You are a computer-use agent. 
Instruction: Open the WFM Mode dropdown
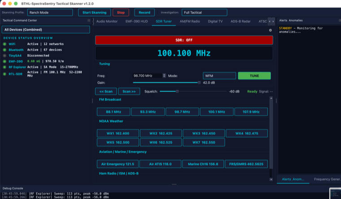click(219, 76)
